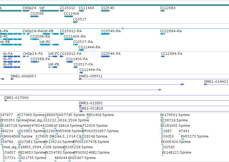Click the EK148122.5prime EST label
The height and width of the screenshot is (162, 229).
(177, 153)
